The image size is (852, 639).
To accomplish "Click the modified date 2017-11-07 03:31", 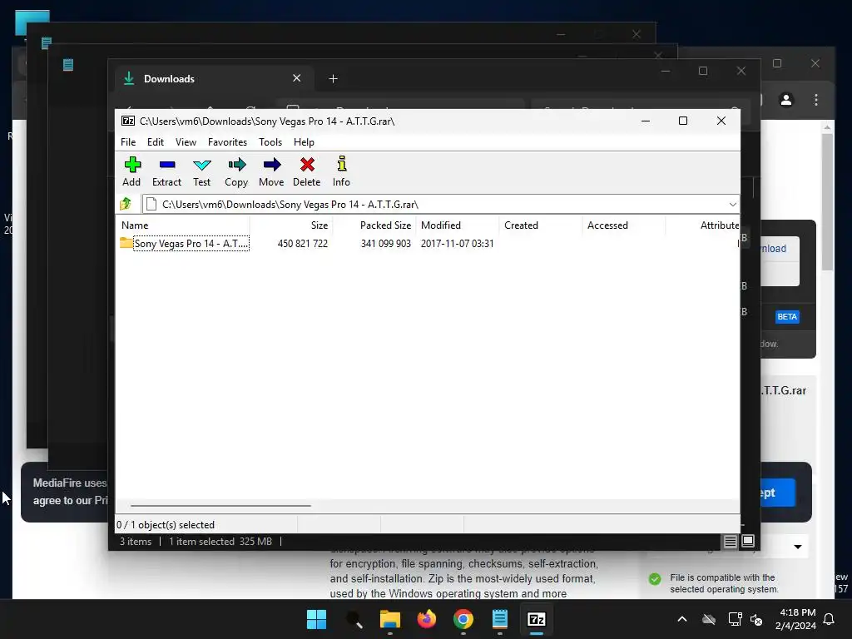I will [x=457, y=244].
